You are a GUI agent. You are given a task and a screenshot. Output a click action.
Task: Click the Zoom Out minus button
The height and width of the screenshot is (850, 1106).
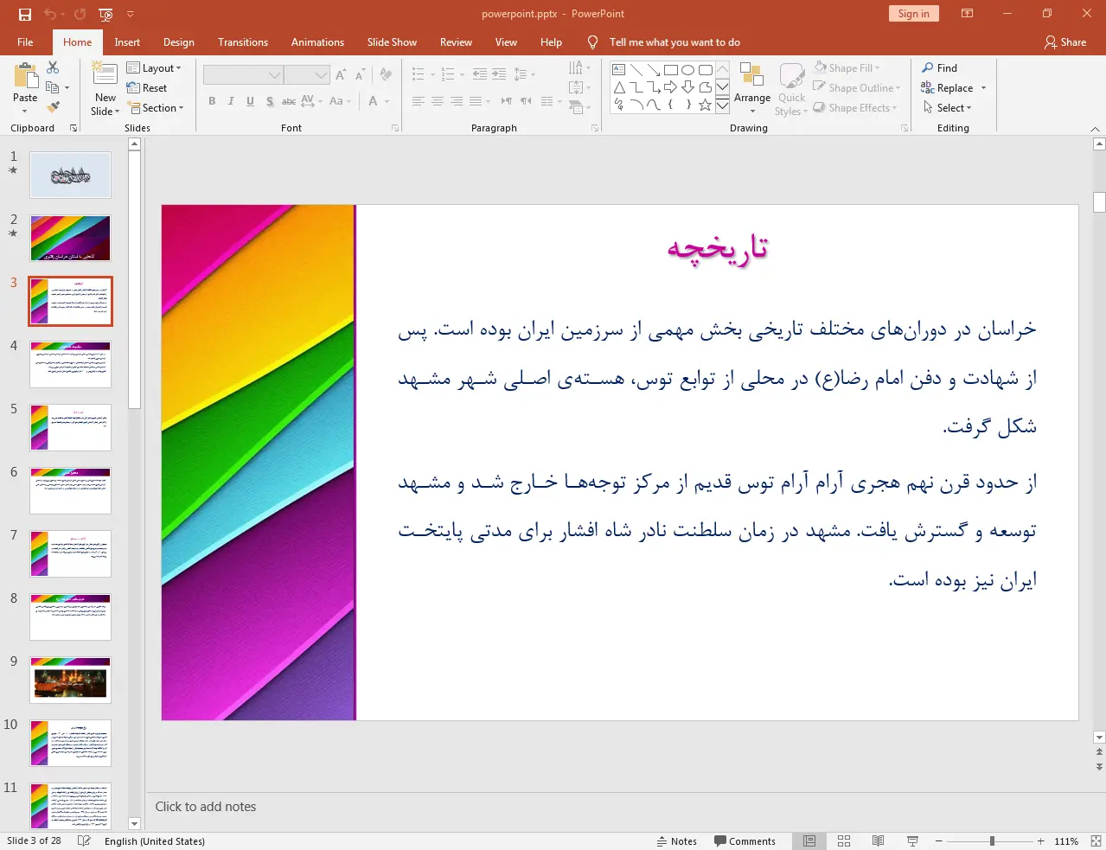(x=938, y=841)
